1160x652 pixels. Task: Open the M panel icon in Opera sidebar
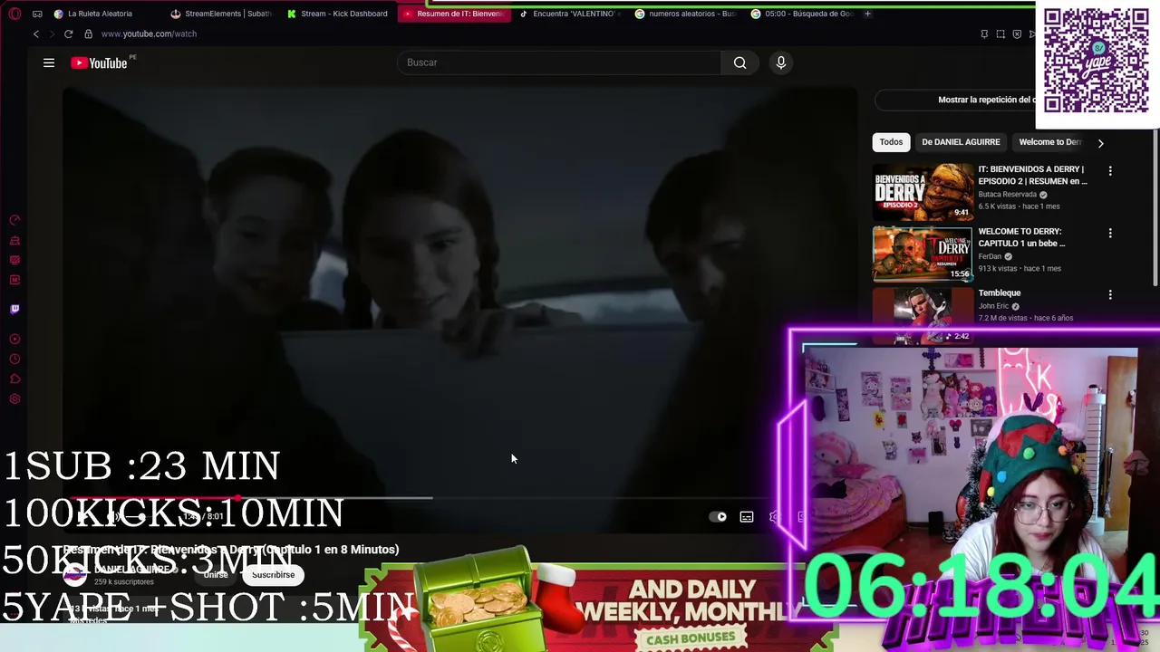coord(14,280)
